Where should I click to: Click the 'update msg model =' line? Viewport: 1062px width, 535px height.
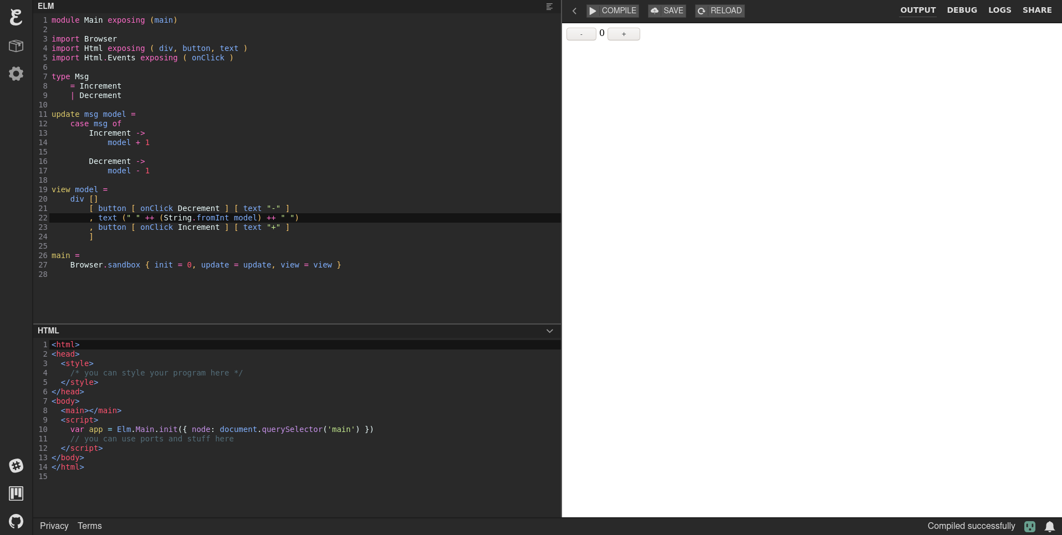[94, 114]
